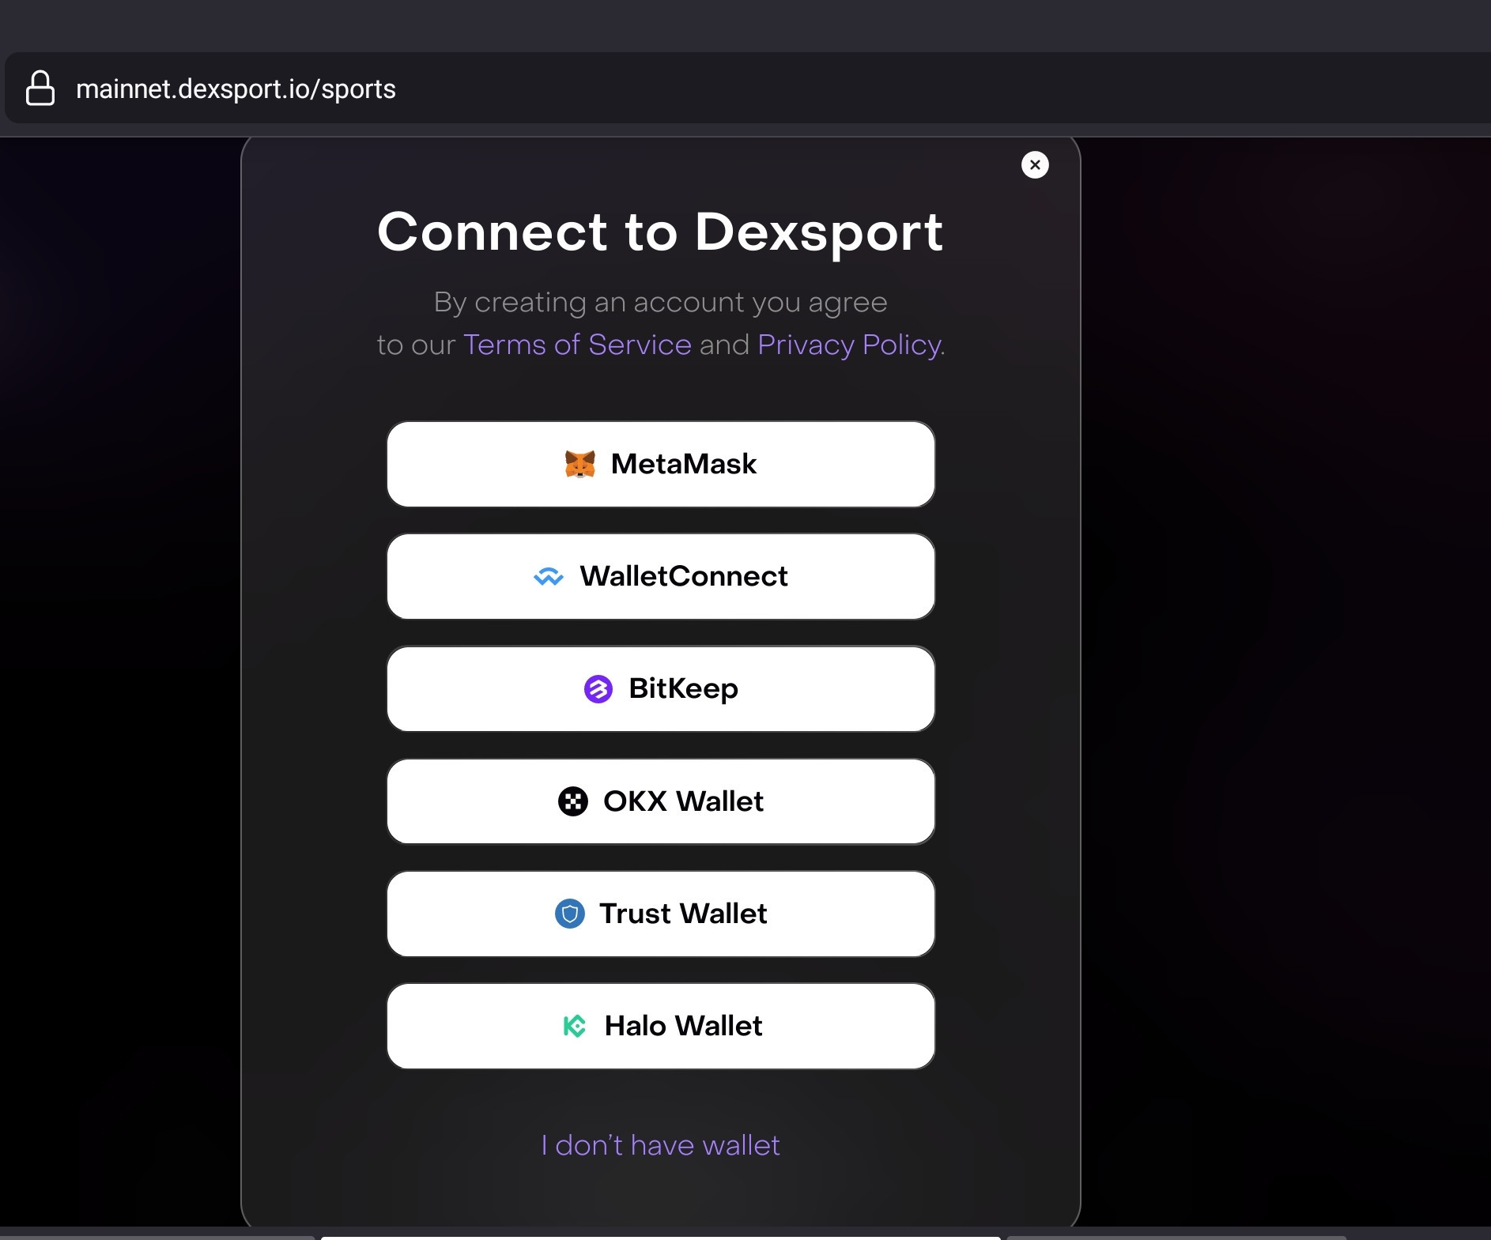This screenshot has width=1491, height=1240.
Task: Click the Halo Wallet green logo icon
Action: pyautogui.click(x=575, y=1026)
